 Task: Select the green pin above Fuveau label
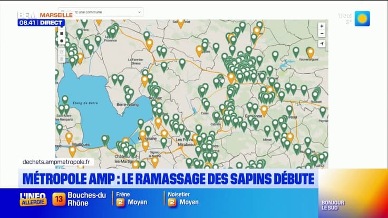click(x=289, y=110)
